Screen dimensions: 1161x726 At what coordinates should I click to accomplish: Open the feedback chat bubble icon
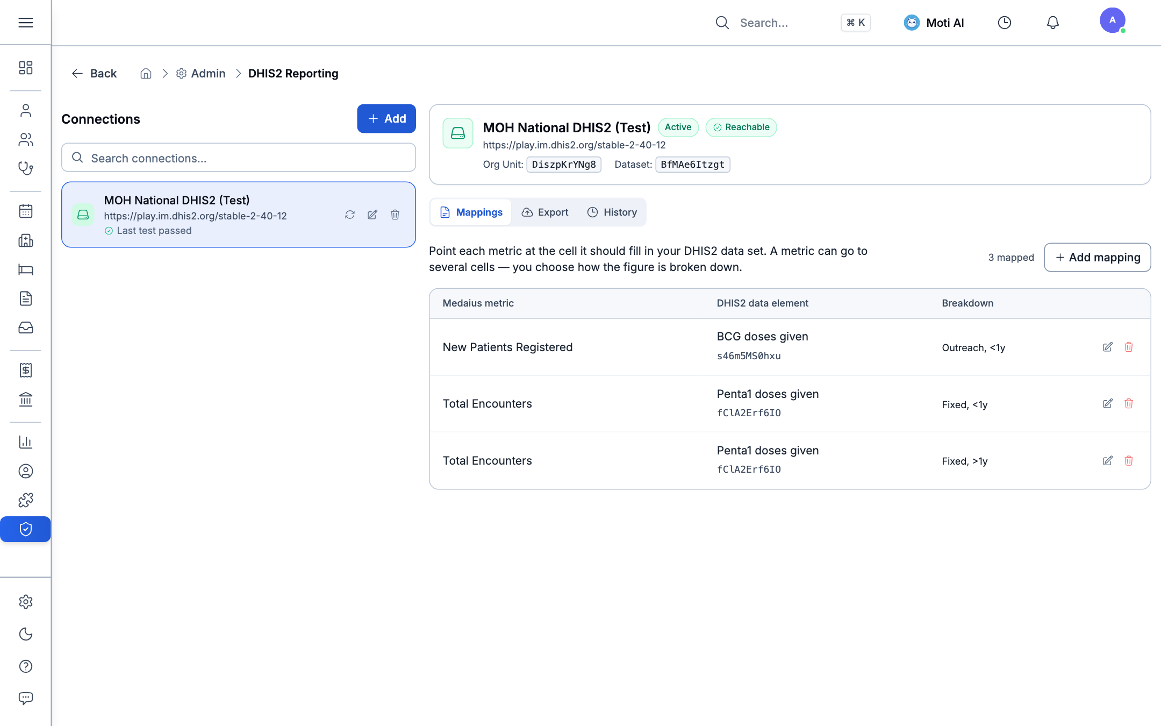[25, 698]
